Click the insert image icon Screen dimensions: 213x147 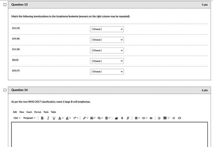tap(92, 118)
